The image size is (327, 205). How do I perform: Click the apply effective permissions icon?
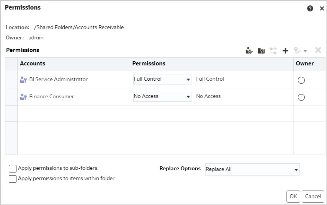pyautogui.click(x=273, y=50)
